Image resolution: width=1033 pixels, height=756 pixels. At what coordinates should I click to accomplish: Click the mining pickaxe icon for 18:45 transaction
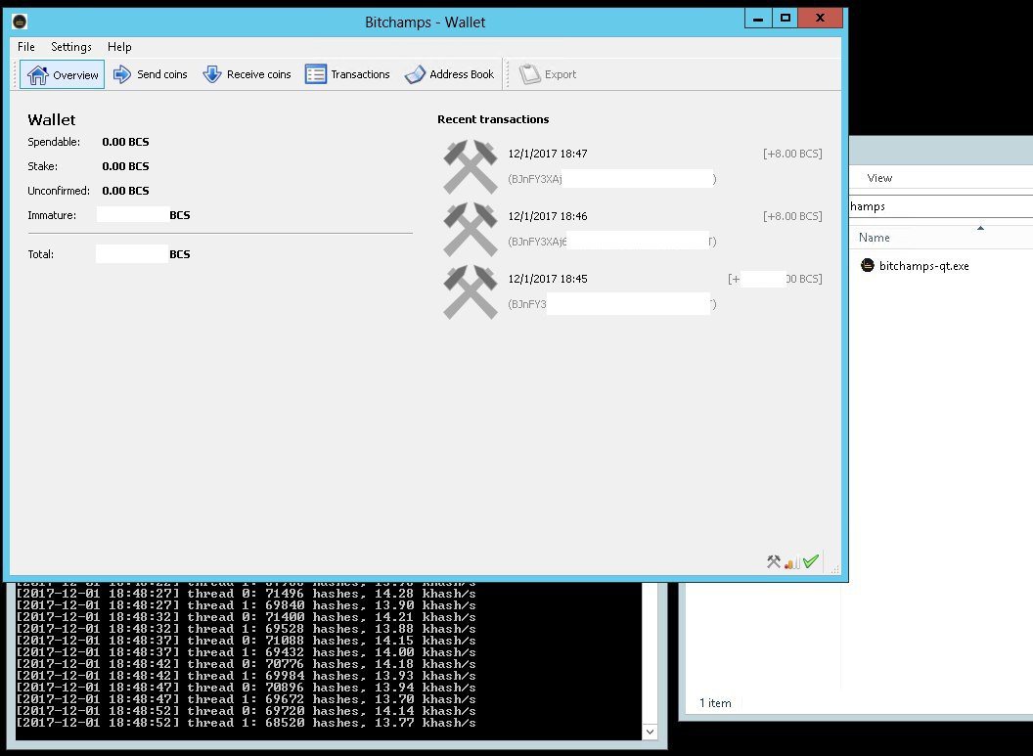[471, 291]
